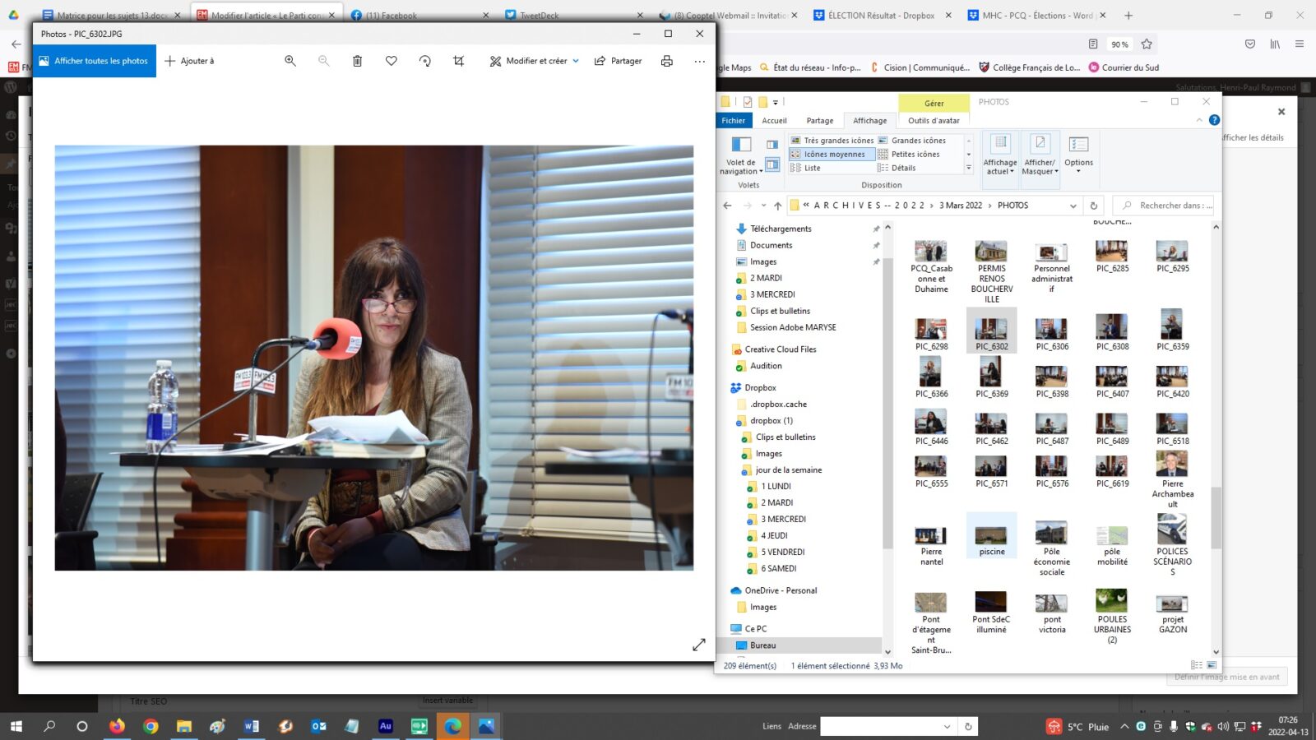Click the zoom in magnifier icon
Screen dimensions: 1316x740
[x=290, y=61]
